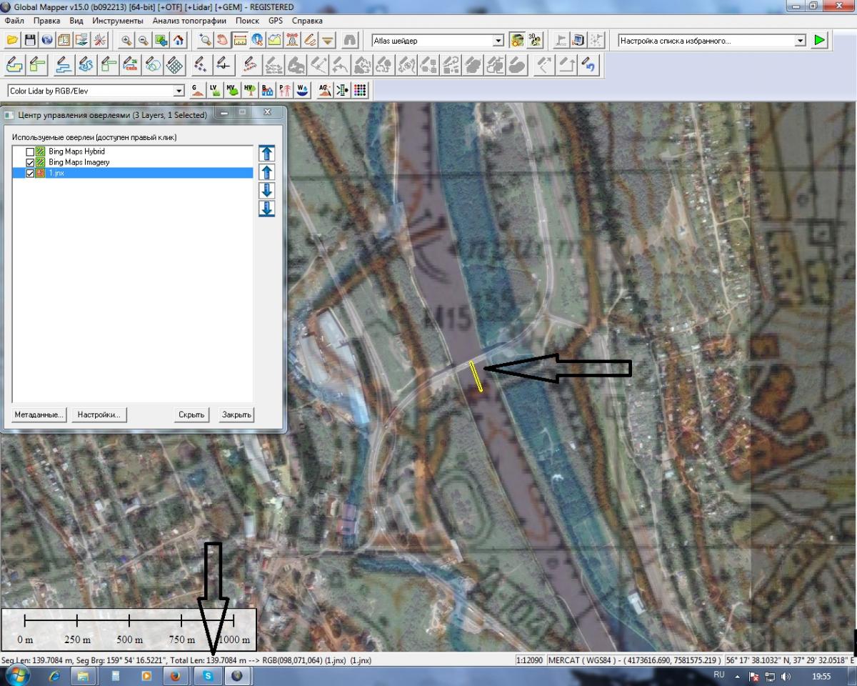The width and height of the screenshot is (857, 686).
Task: Select the Zoom In magnifier tool
Action: pos(126,41)
